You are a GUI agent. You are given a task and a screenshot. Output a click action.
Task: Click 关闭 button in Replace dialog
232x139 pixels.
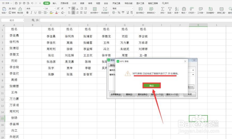190,95
